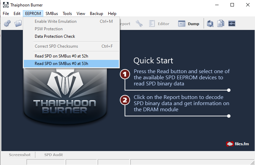Click the files.fm link
This screenshot has height=165, width=255.
(237, 144)
